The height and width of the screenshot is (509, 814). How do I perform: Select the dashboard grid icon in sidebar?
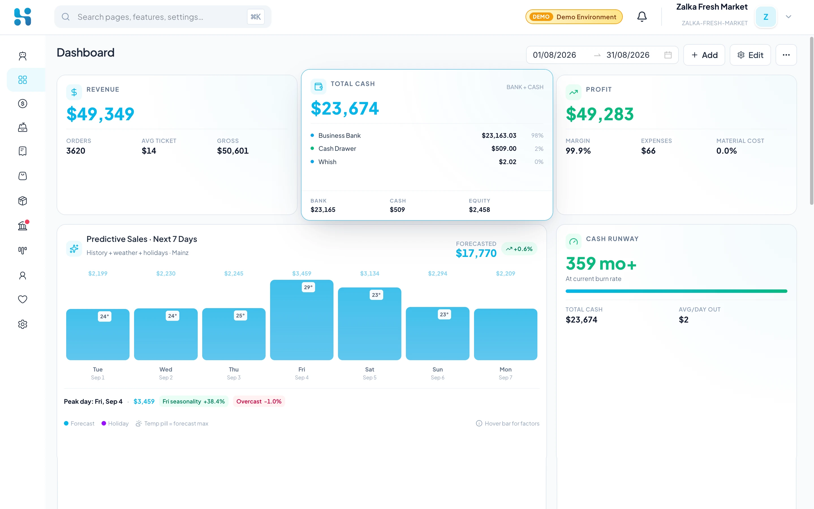[x=23, y=80]
